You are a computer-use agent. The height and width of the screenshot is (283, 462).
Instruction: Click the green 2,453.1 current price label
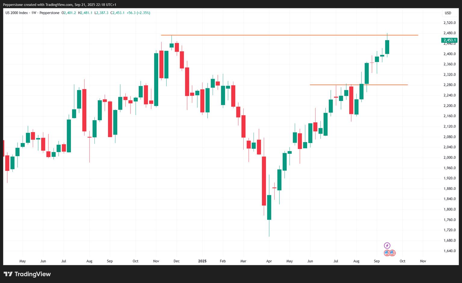click(x=449, y=40)
